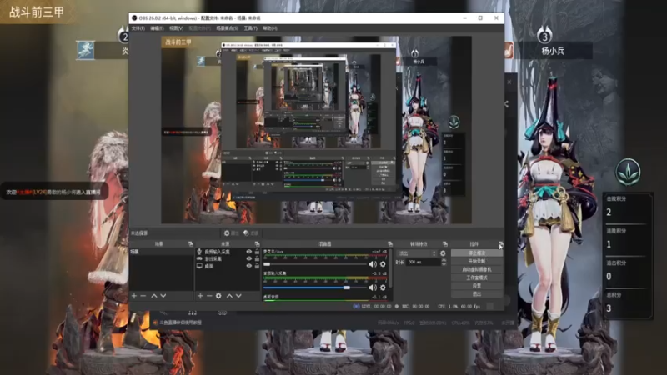Open the 麦克风/Aux mixer settings gear
The image size is (667, 375).
pos(383,264)
